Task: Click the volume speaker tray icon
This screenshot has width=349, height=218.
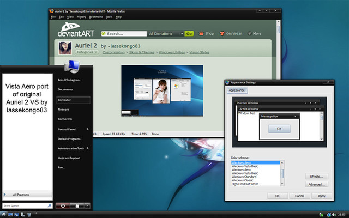Action: point(334,215)
